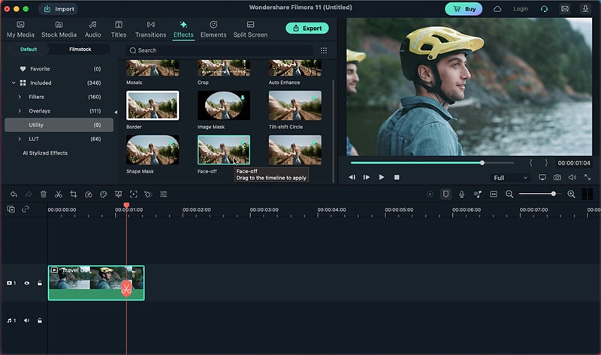
Task: Collapse the Included effects group
Action: (13, 83)
